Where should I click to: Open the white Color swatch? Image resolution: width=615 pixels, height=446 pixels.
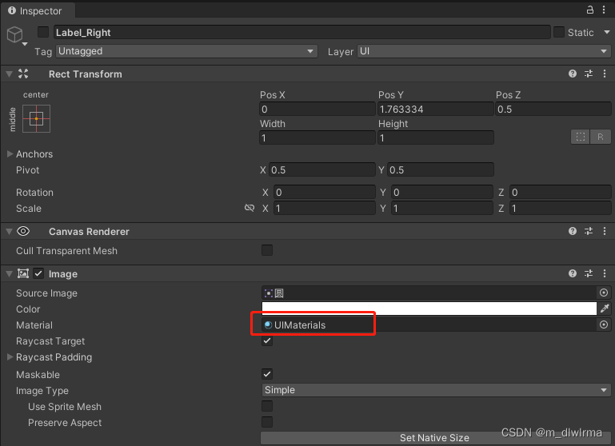[x=429, y=309]
